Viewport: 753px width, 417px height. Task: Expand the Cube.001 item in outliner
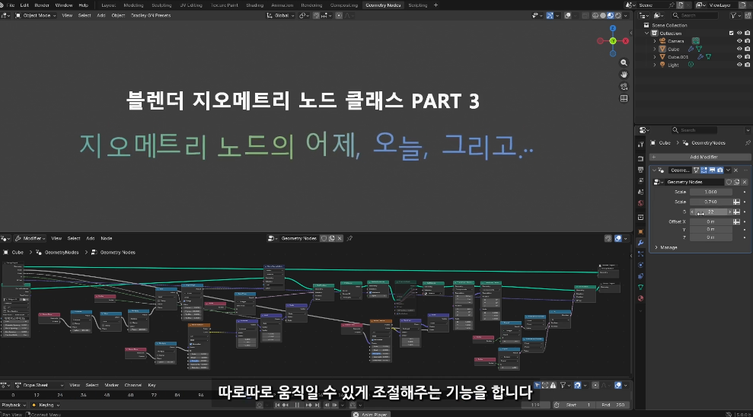click(655, 57)
